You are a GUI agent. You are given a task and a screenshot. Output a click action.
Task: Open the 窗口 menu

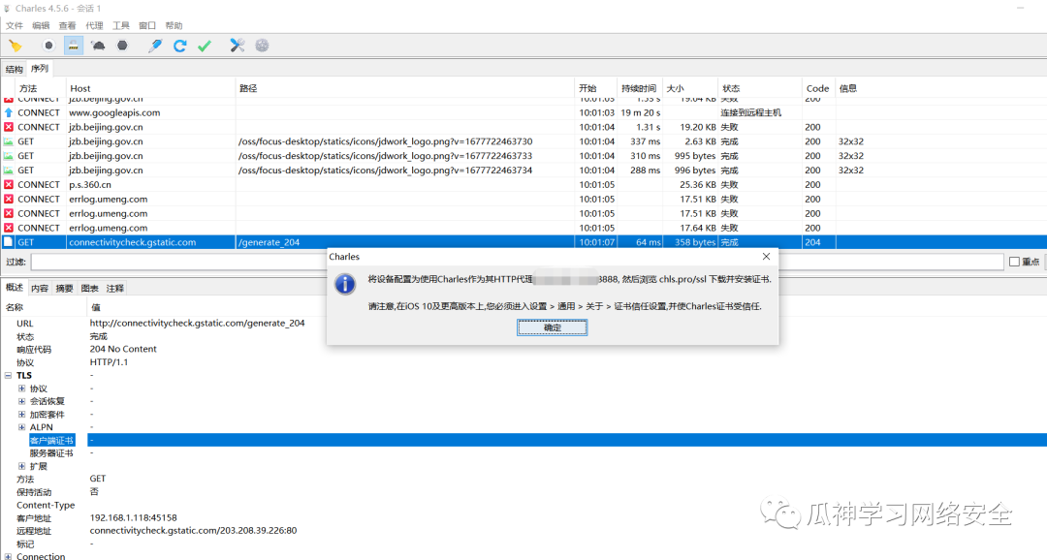click(147, 25)
